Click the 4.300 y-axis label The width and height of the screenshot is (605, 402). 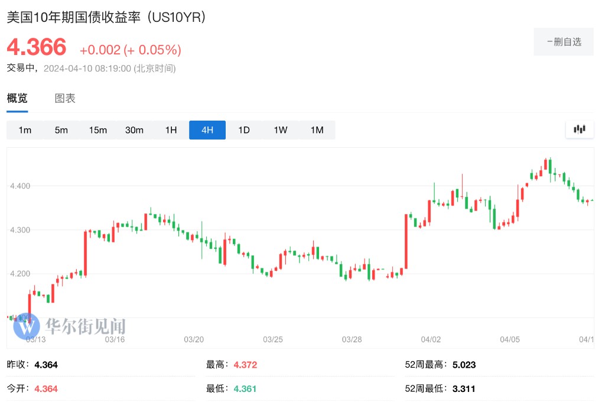[20, 230]
